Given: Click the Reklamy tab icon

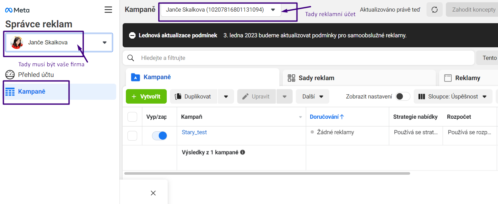Looking at the screenshot, I should click(x=448, y=78).
